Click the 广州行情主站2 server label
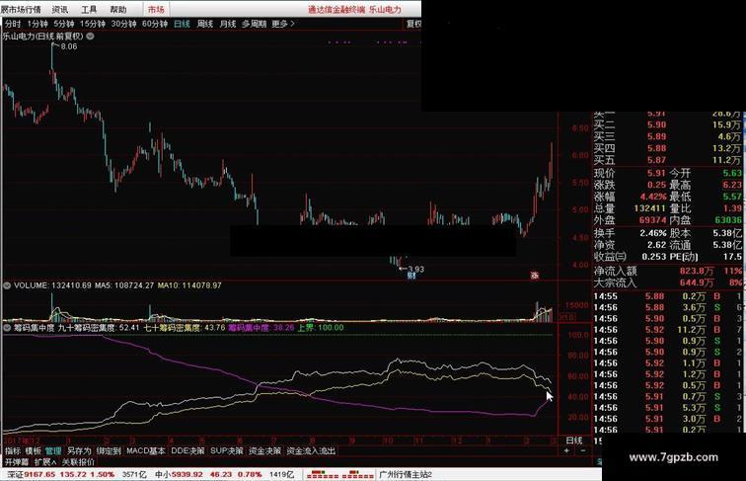 point(406,474)
